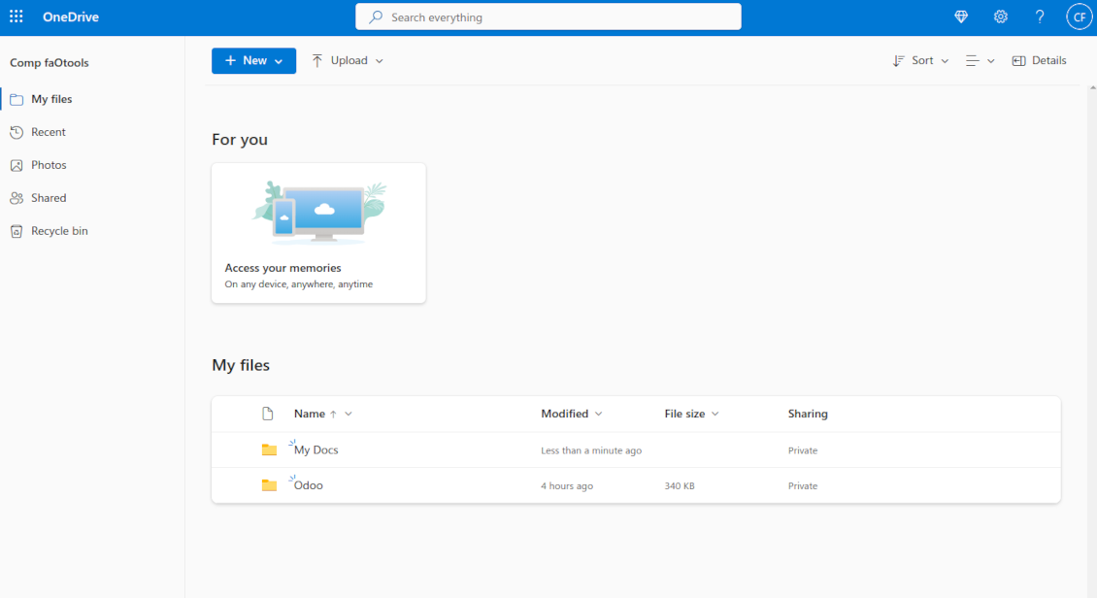Click the OneDrive title link

[71, 17]
